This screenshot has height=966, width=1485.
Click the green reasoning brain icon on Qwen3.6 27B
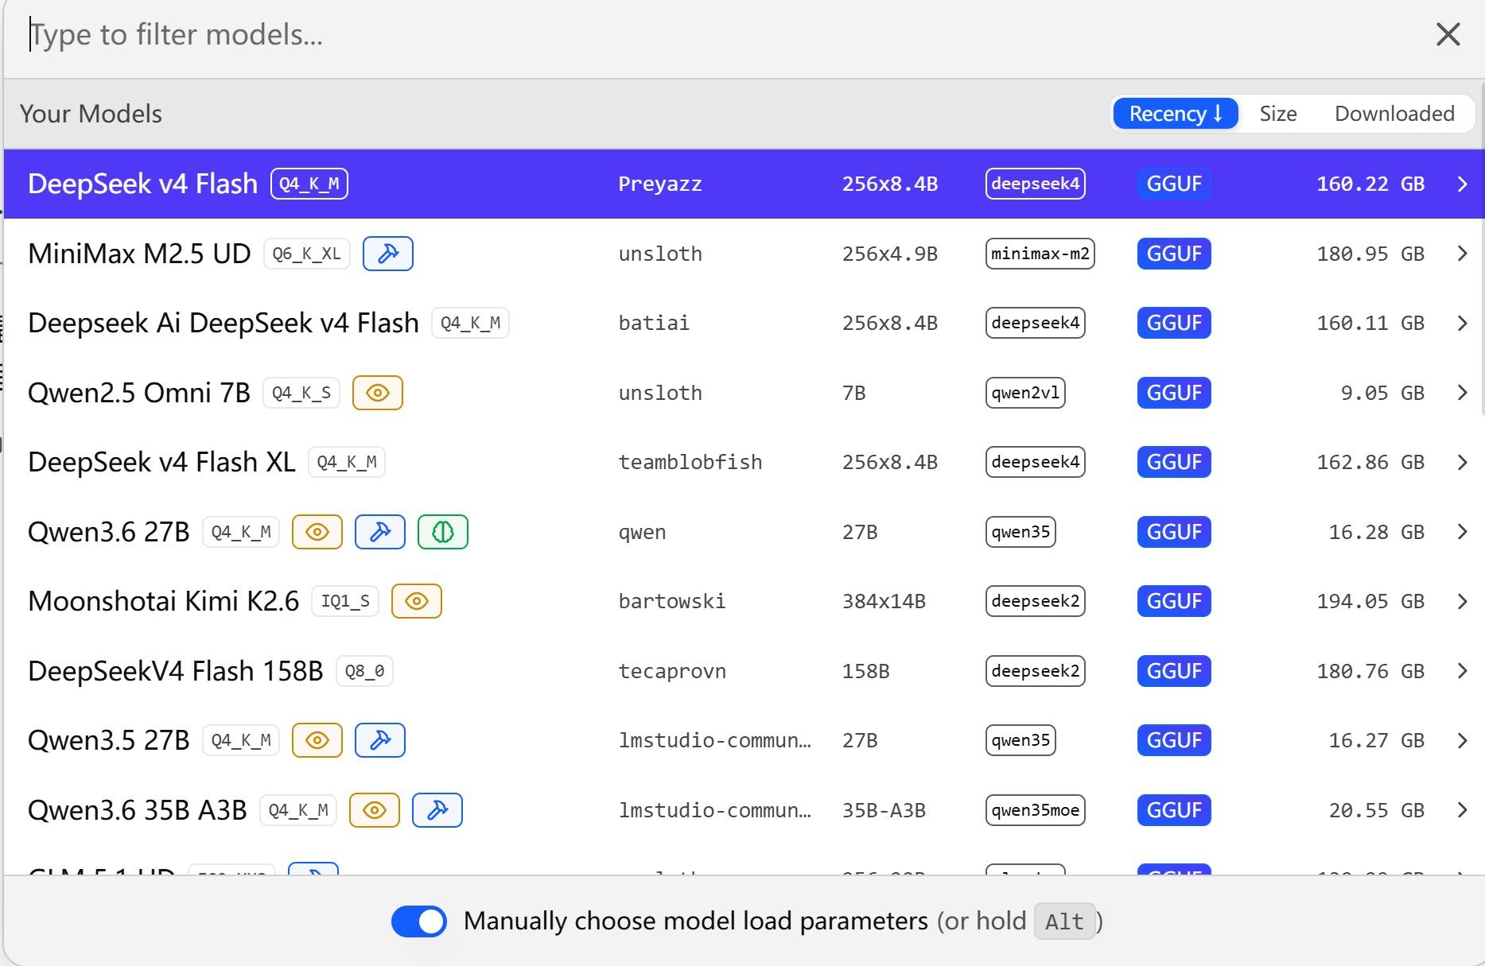click(x=443, y=532)
